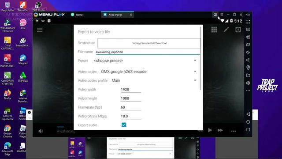This screenshot has width=282, height=159.
Task: Click MEmu volume down sidebar icon
Action: [x=248, y=60]
